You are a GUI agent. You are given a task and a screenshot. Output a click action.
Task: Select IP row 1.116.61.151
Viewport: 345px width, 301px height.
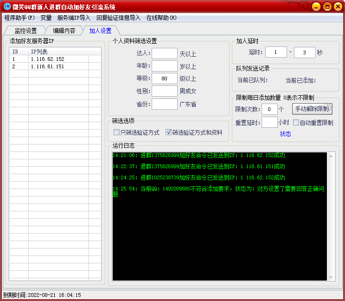[55, 66]
